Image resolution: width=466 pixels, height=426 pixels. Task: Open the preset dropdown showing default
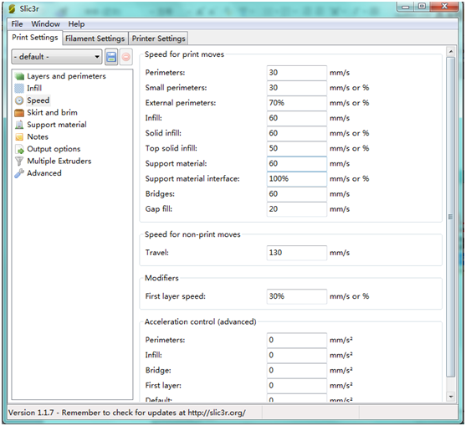[x=57, y=56]
